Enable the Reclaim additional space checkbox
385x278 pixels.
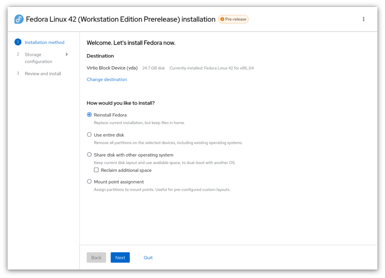96,170
